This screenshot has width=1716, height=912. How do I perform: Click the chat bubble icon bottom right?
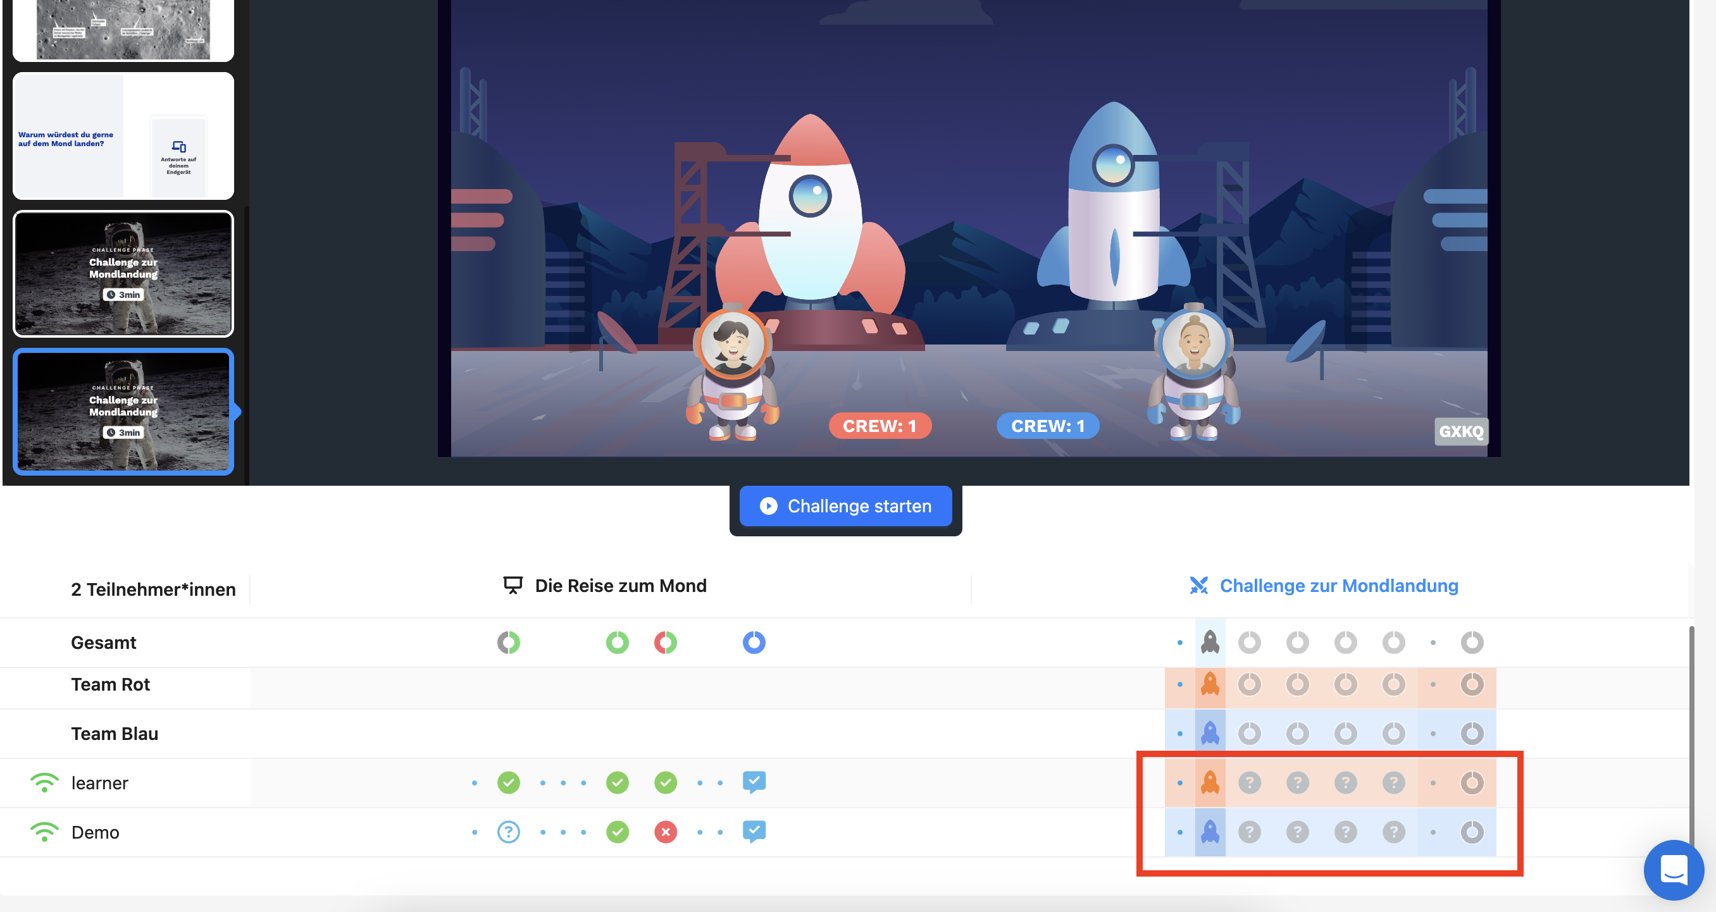(x=1670, y=866)
